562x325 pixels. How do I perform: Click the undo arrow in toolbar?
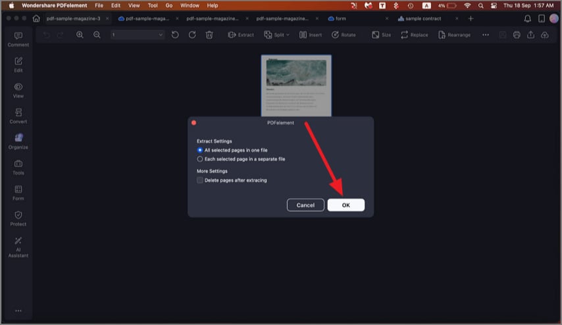(x=47, y=35)
